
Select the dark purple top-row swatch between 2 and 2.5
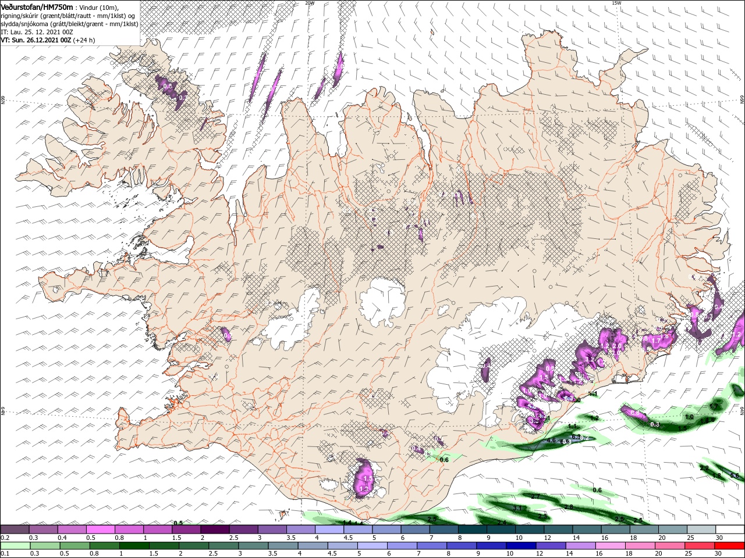coord(215,530)
